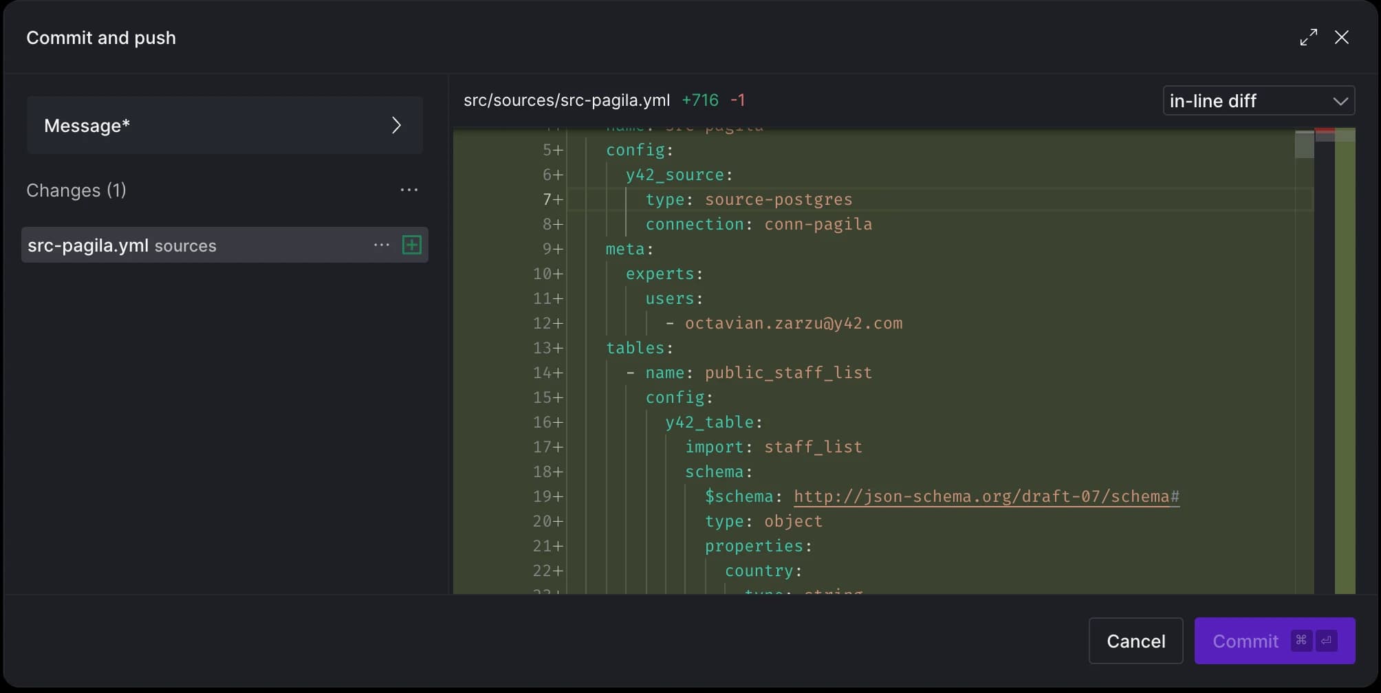Select src-pagila.yml in the changes list
The width and height of the screenshot is (1381, 693).
click(224, 245)
